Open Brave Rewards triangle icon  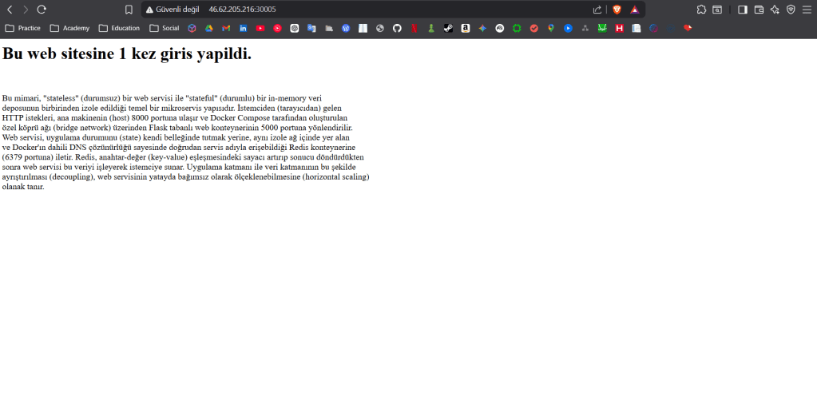pos(634,10)
